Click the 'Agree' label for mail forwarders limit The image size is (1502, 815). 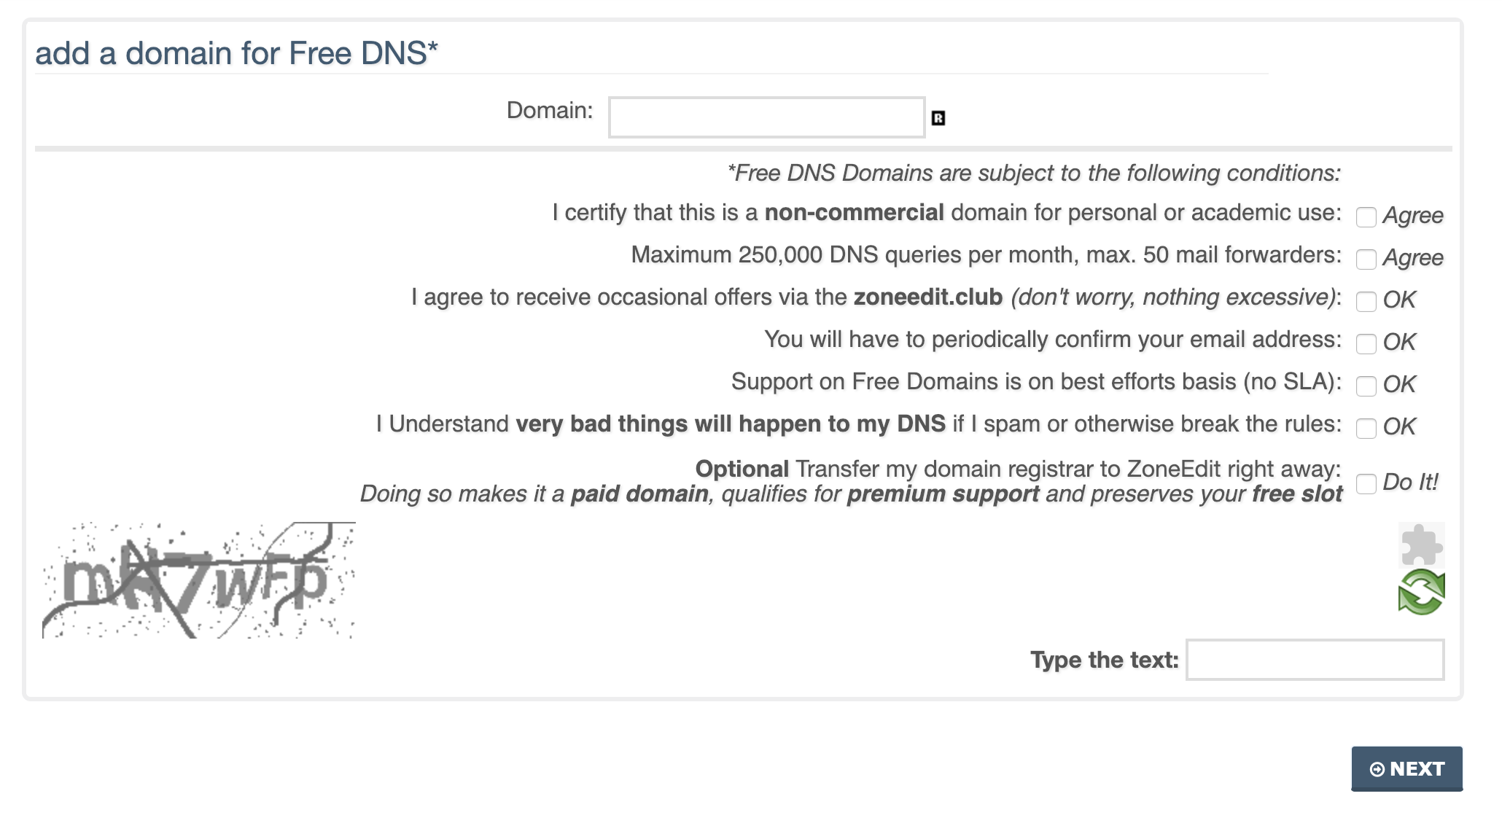click(x=1412, y=258)
